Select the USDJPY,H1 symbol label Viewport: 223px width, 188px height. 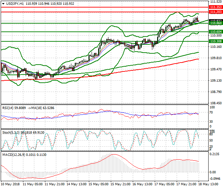pos(15,4)
